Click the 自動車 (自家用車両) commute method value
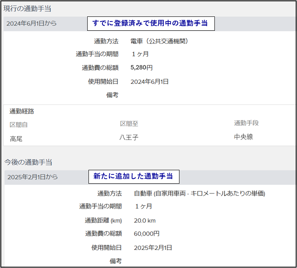Viewport: 297px width, 268px height. tap(199, 193)
